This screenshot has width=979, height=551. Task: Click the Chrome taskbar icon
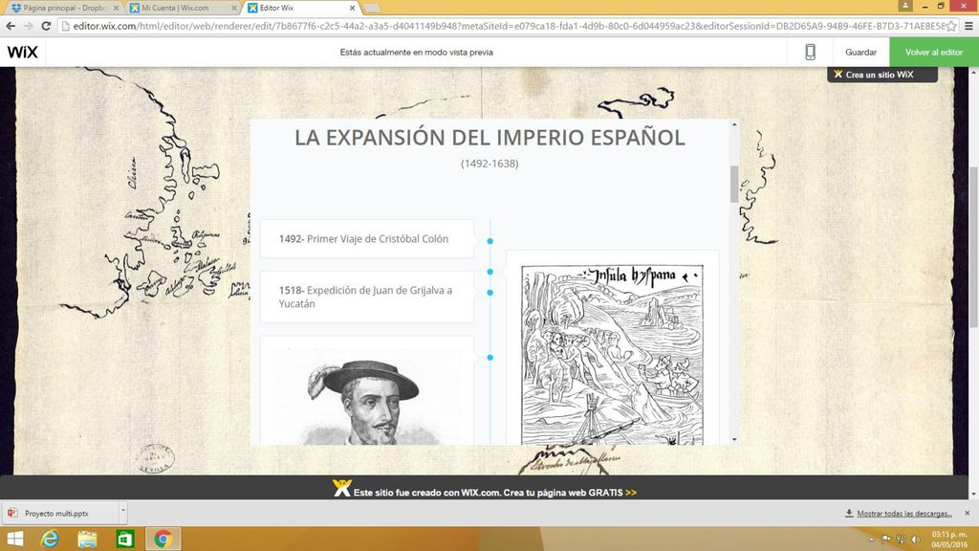click(163, 539)
